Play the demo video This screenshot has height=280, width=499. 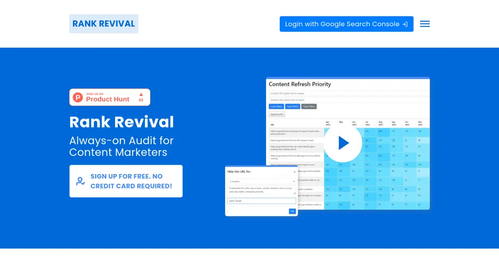343,143
